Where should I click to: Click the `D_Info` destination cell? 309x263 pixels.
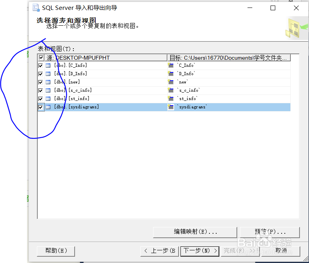click(x=229, y=74)
